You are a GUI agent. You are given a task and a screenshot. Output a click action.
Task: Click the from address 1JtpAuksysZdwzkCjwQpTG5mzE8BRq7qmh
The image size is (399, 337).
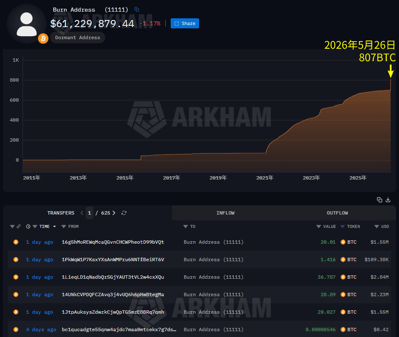113,312
